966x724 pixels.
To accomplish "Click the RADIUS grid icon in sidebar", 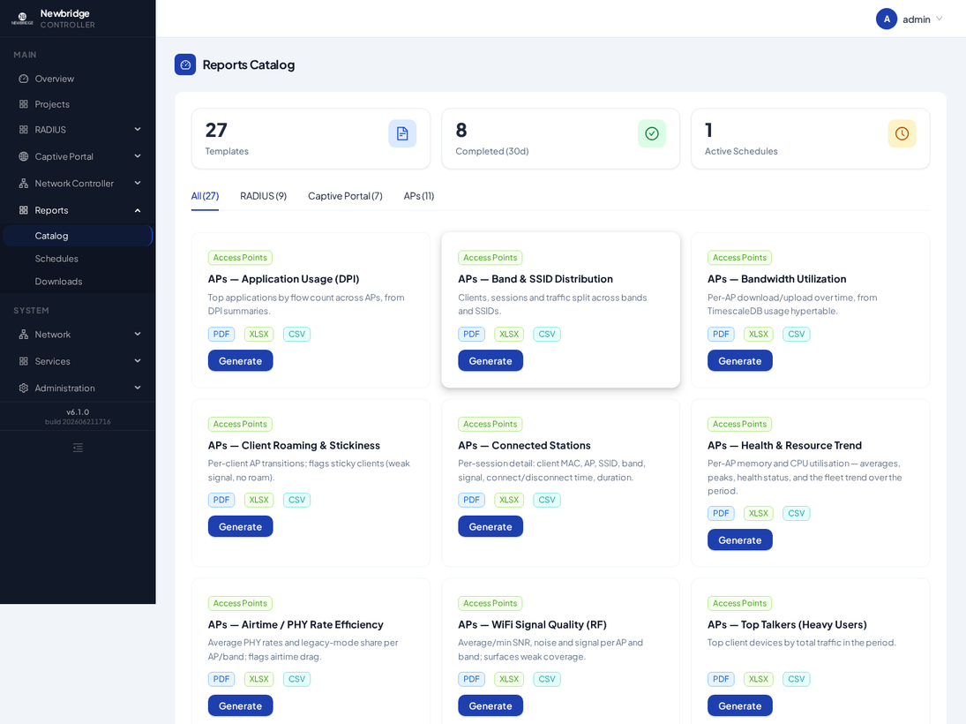I will 24,130.
